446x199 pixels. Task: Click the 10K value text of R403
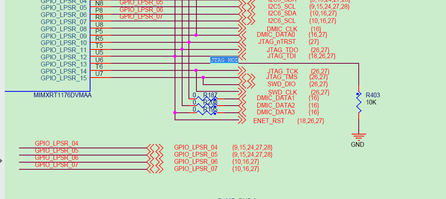pos(371,102)
